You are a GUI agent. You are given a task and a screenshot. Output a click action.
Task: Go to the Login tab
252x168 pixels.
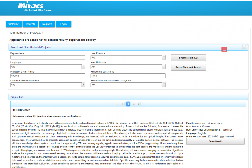click(x=63, y=24)
